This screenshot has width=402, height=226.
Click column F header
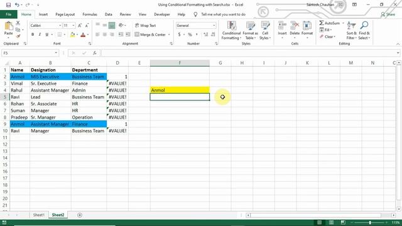click(x=180, y=63)
